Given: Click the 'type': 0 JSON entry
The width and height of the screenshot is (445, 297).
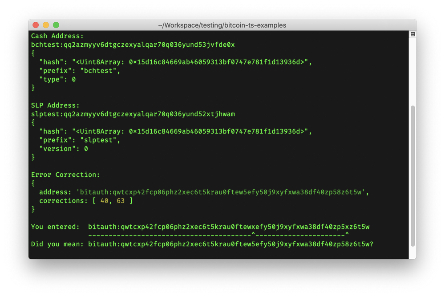Looking at the screenshot, I should point(58,79).
